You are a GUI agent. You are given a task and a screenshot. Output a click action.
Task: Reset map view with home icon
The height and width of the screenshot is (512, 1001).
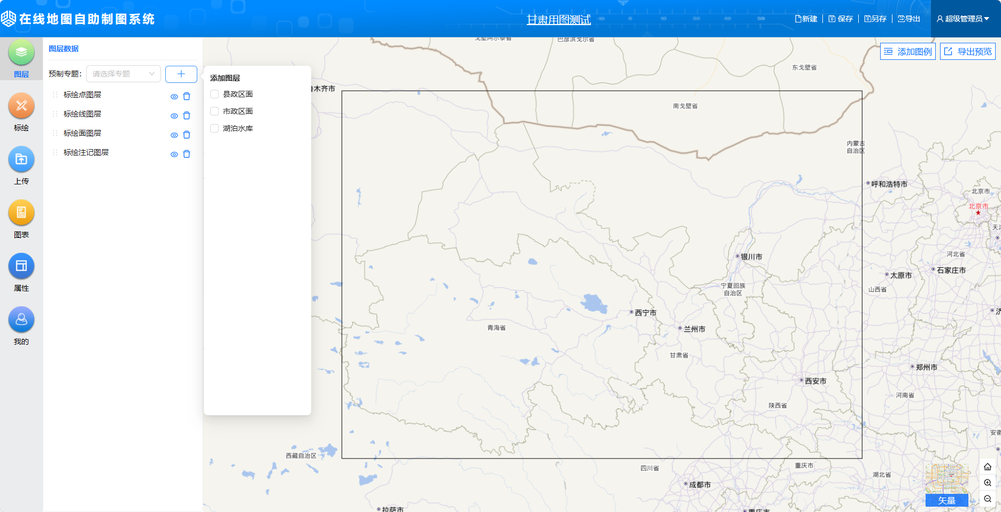coord(988,467)
